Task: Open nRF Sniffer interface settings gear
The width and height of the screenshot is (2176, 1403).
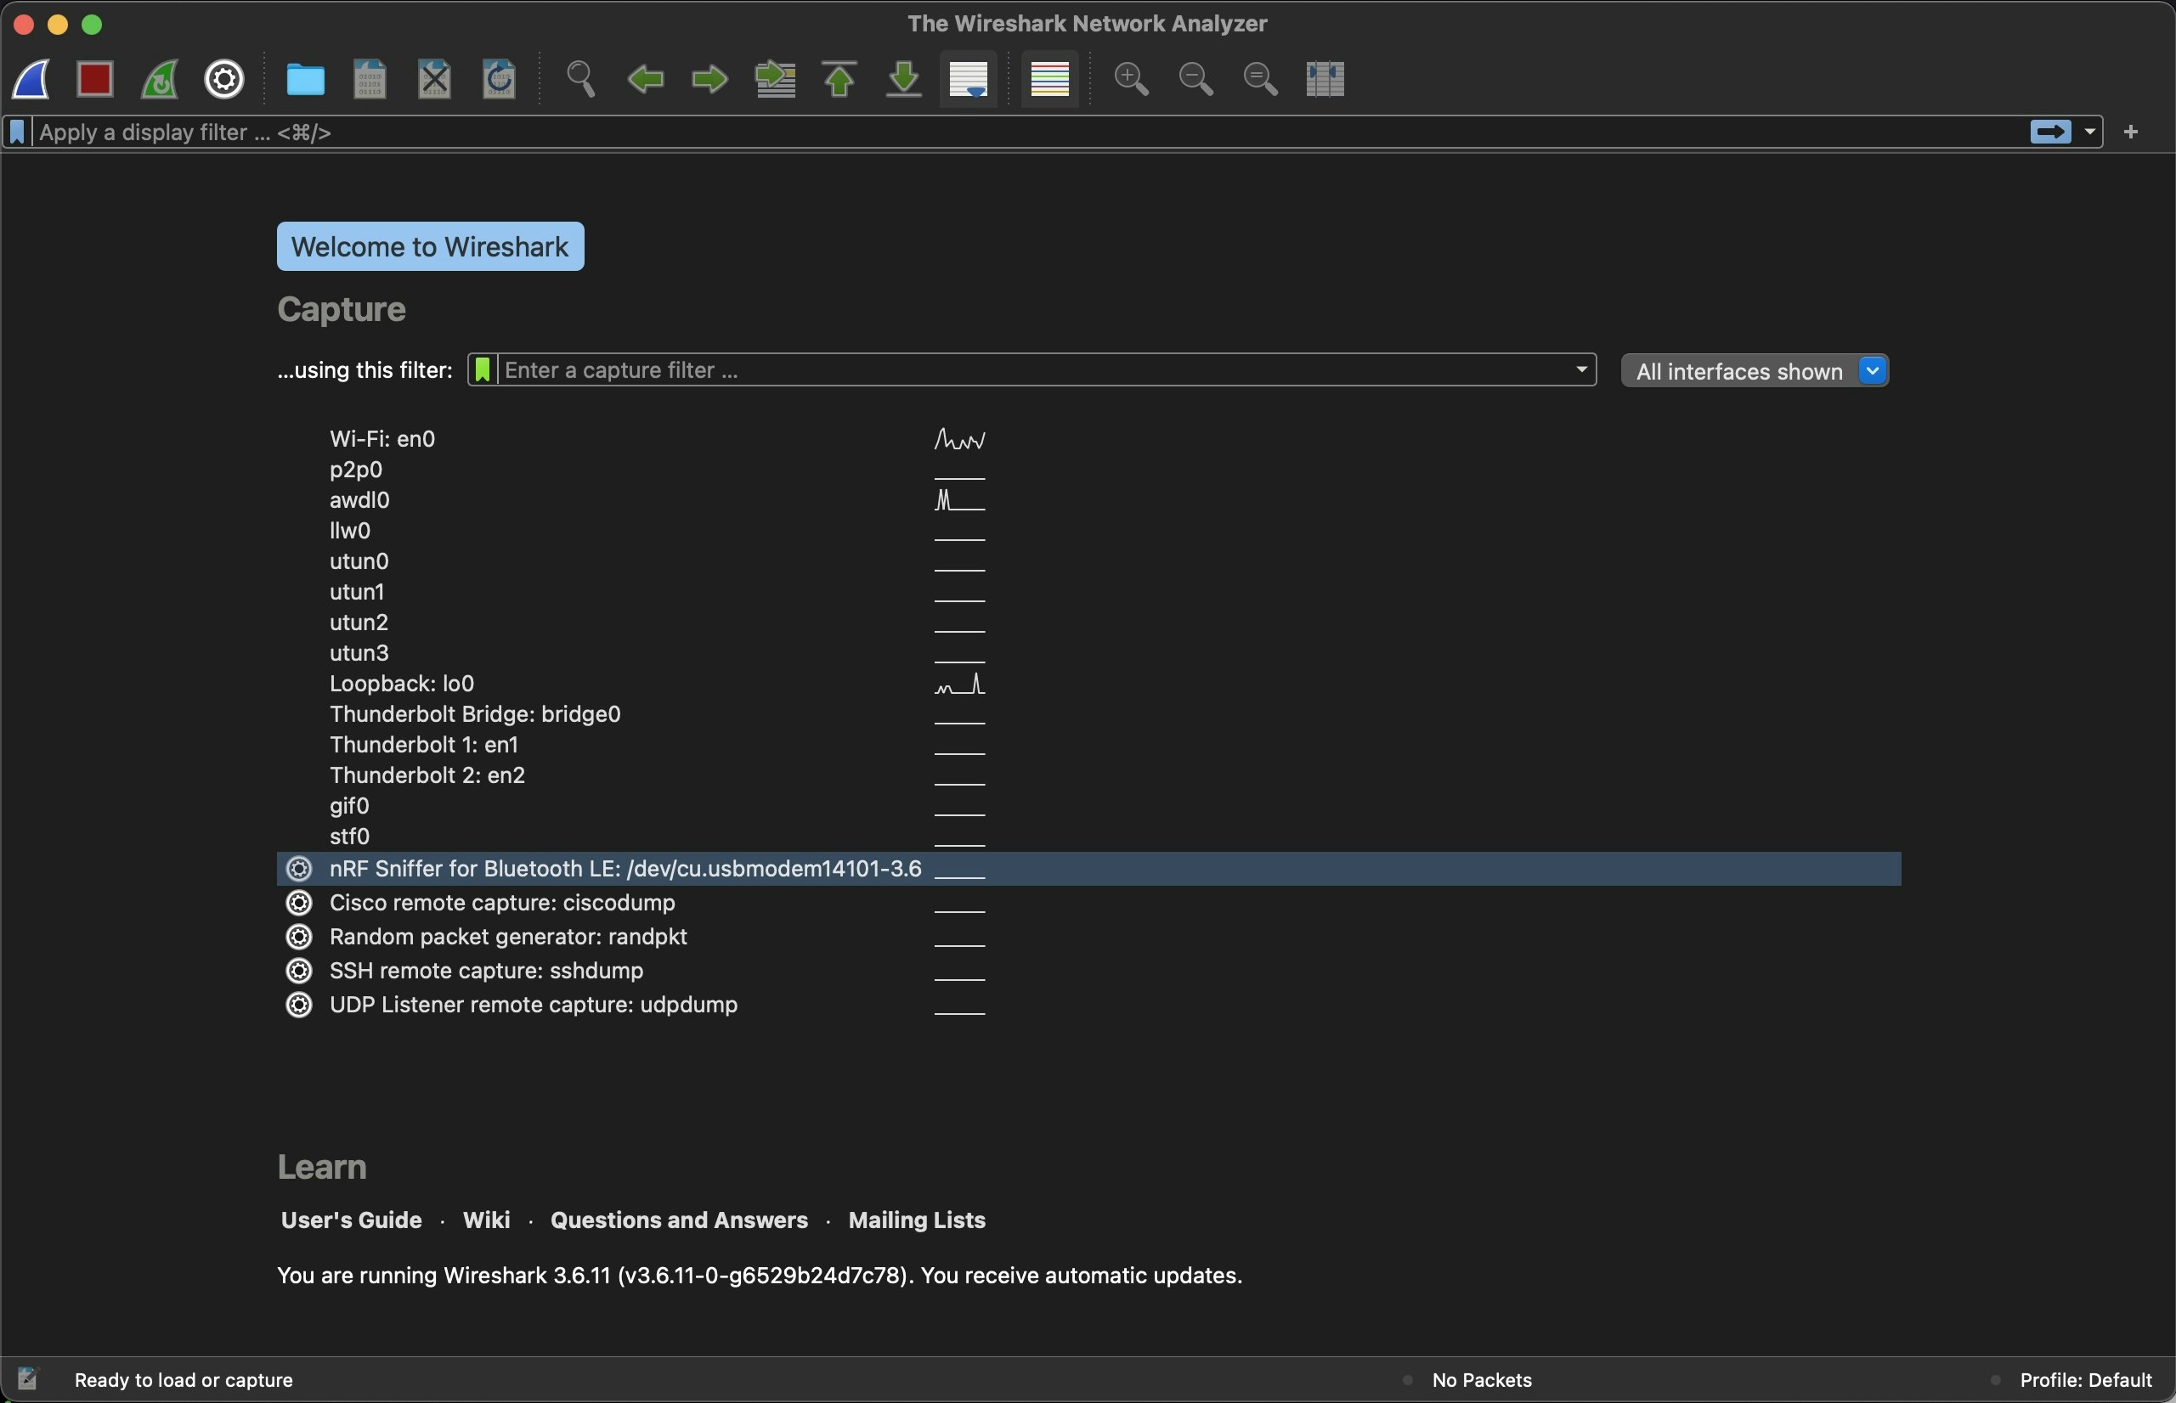Action: (x=299, y=869)
